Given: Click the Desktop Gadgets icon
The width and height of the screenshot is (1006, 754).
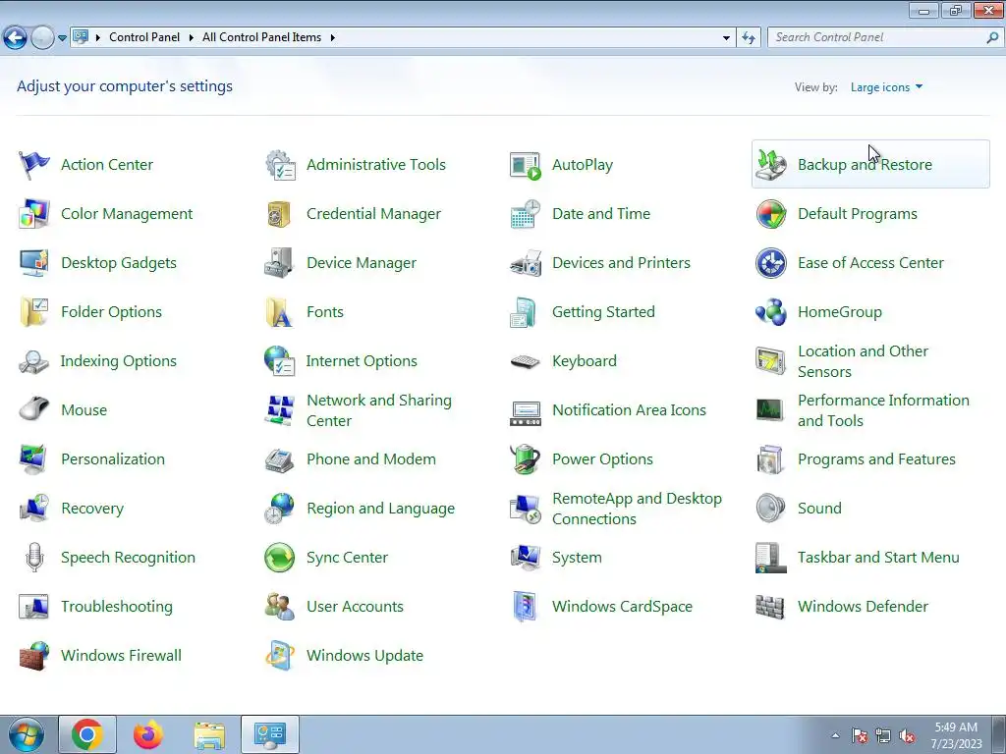Looking at the screenshot, I should (34, 263).
